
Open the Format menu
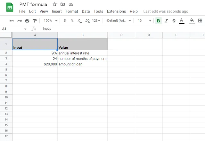click(x=72, y=12)
